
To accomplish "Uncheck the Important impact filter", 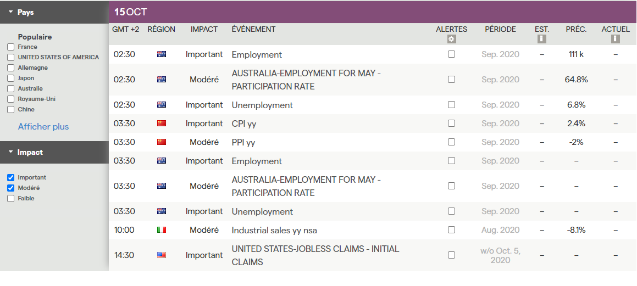I will tap(10, 178).
